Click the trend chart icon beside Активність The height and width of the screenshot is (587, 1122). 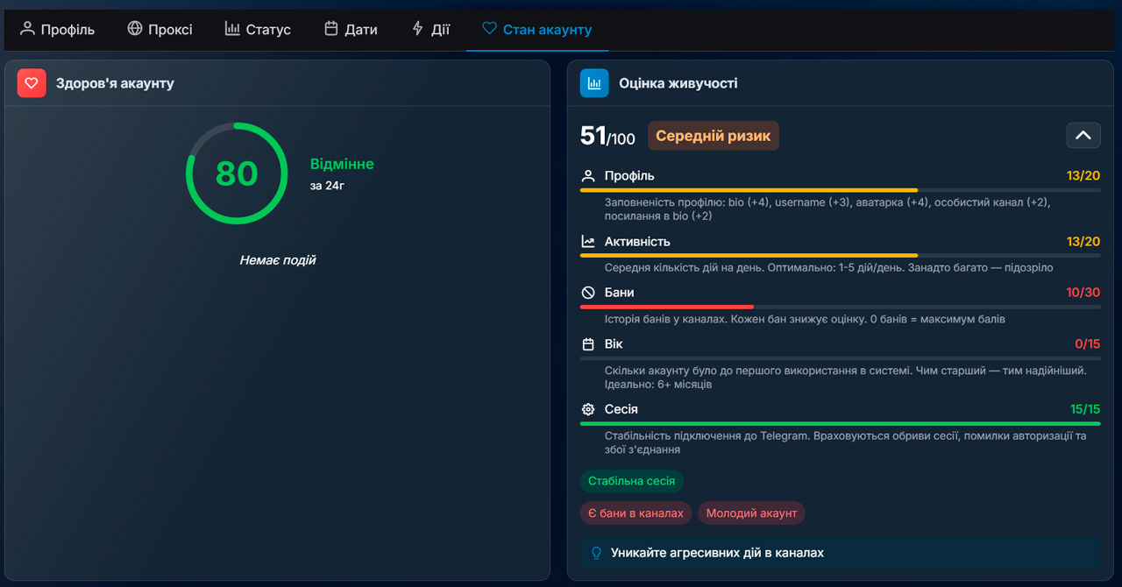pos(588,241)
